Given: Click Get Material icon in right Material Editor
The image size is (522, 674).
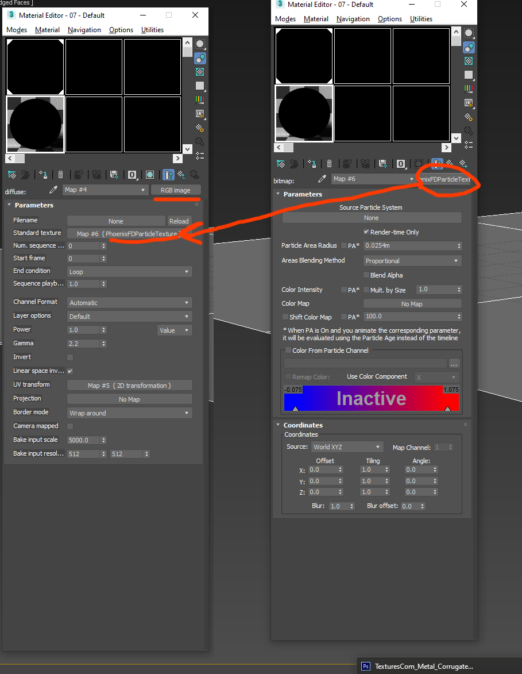Looking at the screenshot, I should click(281, 164).
